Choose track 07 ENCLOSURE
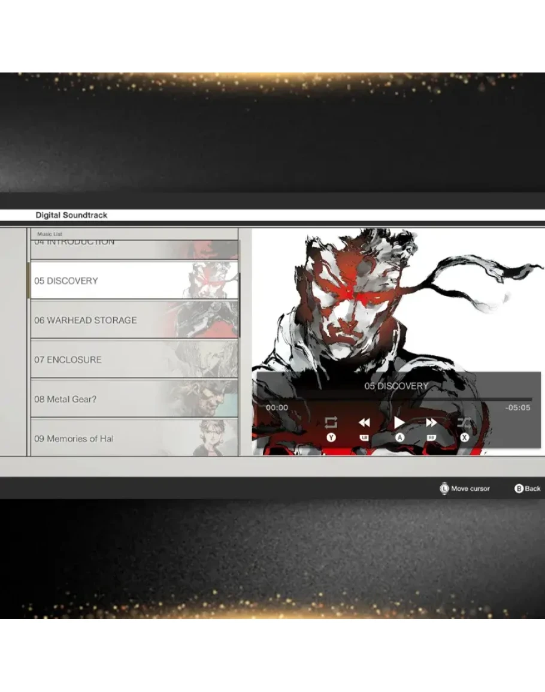The width and height of the screenshot is (545, 692). pos(134,359)
